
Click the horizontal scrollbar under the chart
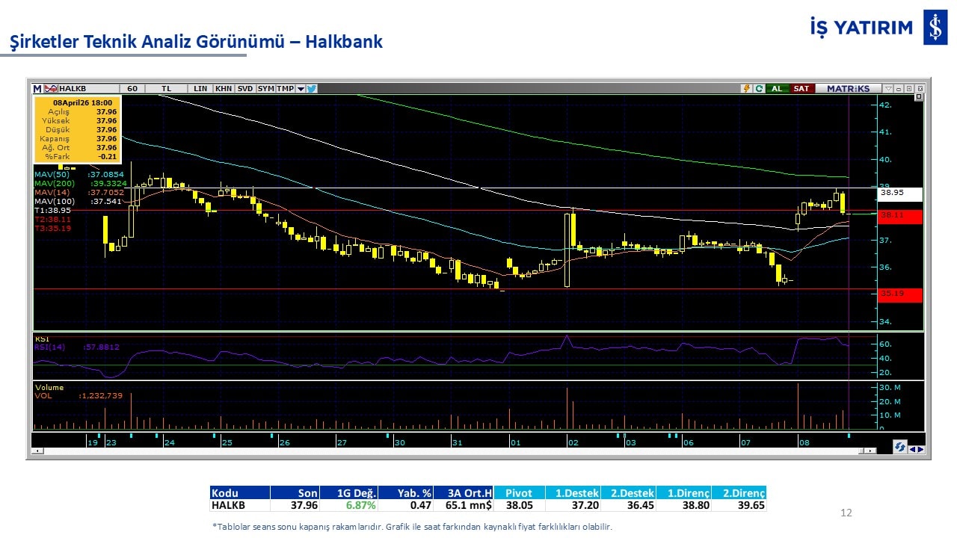point(449,451)
